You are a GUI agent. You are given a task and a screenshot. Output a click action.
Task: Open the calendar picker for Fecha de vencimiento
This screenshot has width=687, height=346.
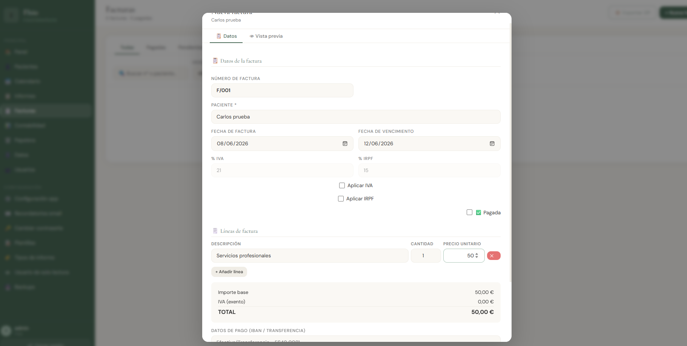(492, 144)
